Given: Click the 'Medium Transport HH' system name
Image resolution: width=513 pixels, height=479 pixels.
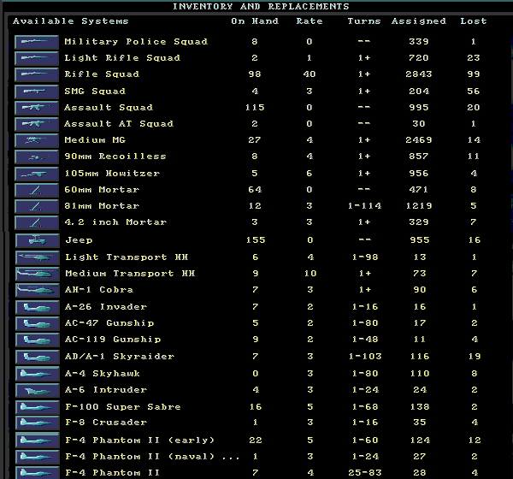Looking at the screenshot, I should click(130, 274).
